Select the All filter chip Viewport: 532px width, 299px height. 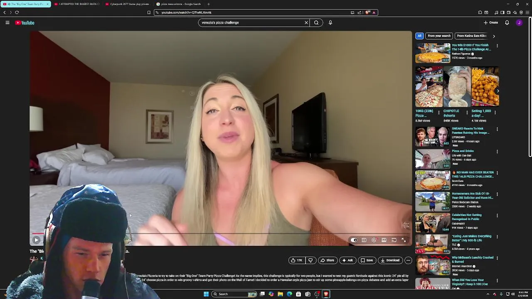point(419,36)
